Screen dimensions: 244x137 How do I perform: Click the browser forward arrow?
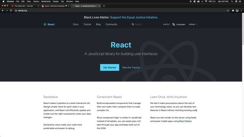7,11
